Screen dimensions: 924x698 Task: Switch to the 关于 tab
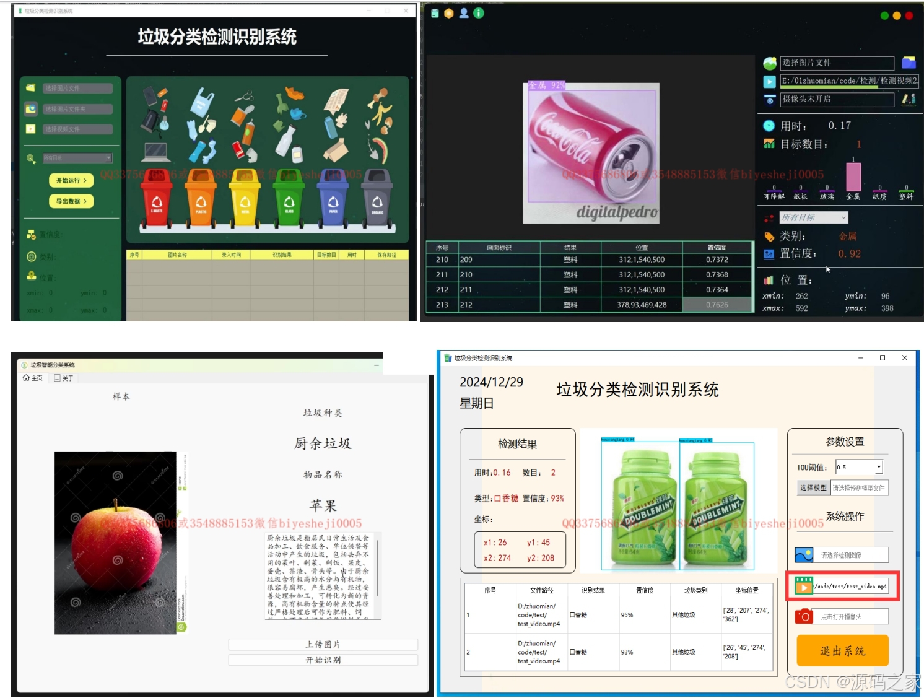tap(64, 377)
